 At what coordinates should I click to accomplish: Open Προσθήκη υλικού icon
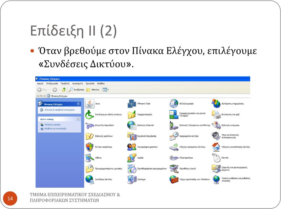click(x=174, y=169)
